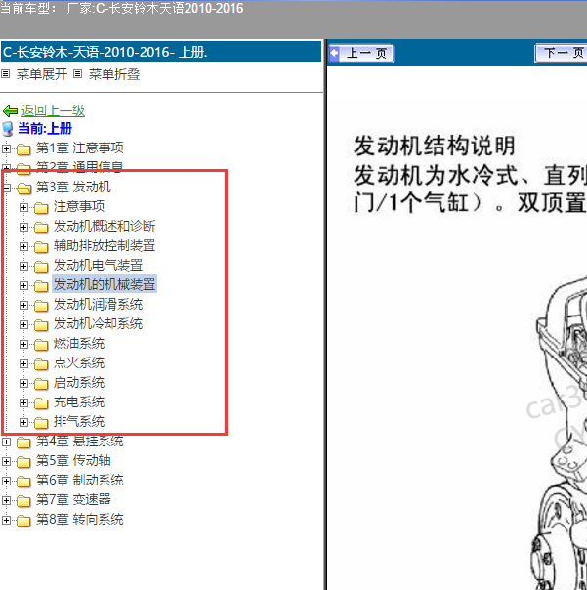The width and height of the screenshot is (587, 590).
Task: Expand 排气系统 node
Action: pos(23,423)
